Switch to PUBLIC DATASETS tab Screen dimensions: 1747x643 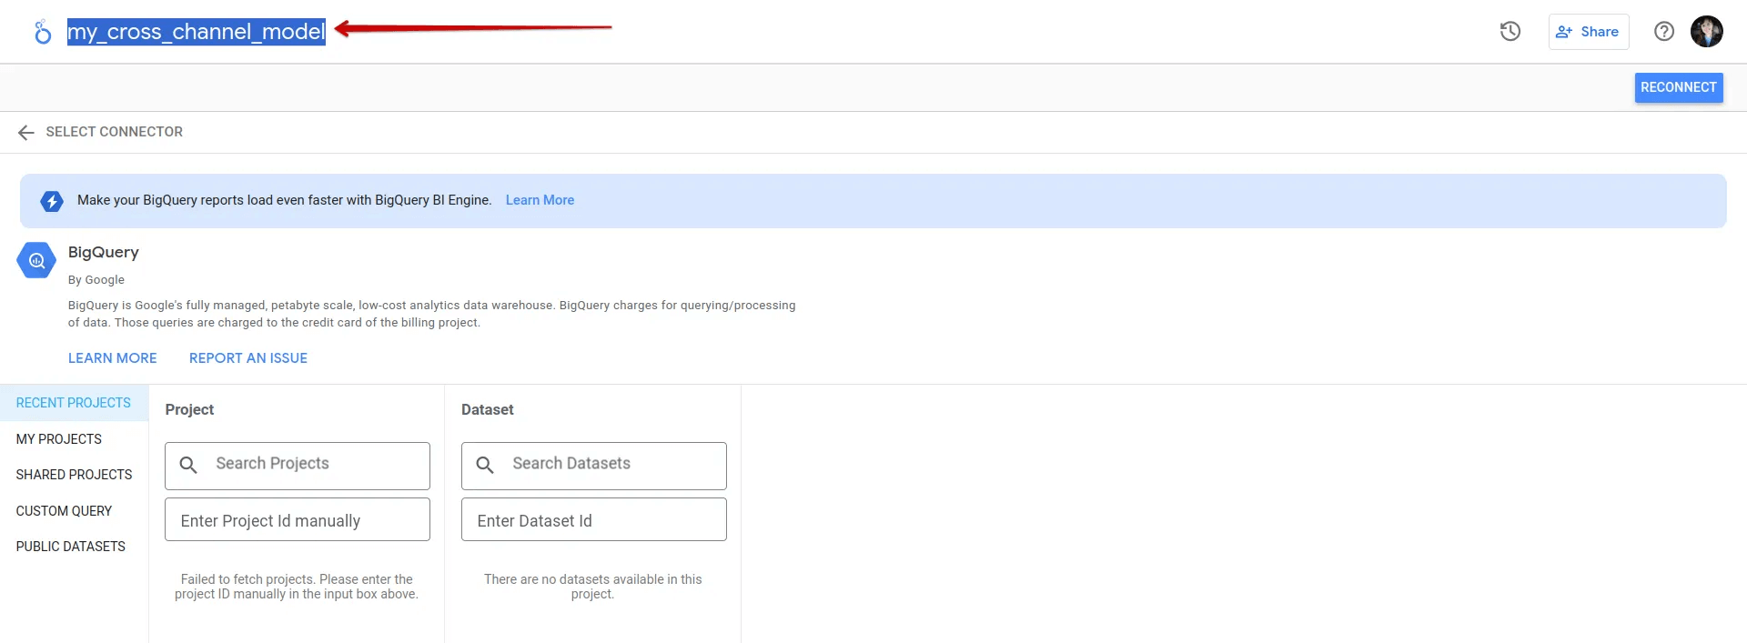[71, 547]
